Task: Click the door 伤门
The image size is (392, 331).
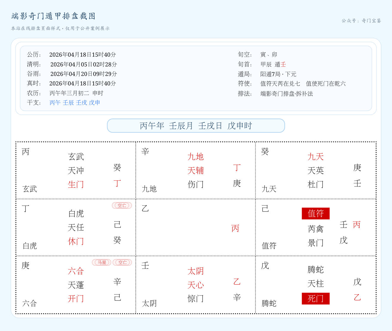Action: coord(196,184)
